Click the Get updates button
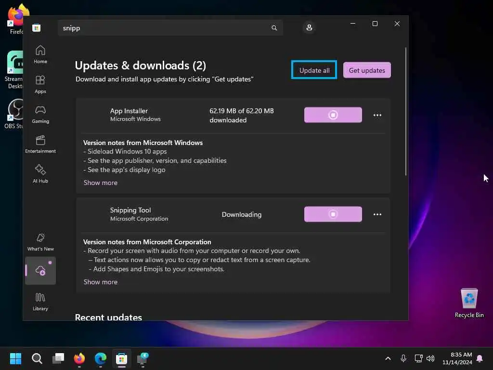Viewport: 493px width, 370px height. click(366, 70)
